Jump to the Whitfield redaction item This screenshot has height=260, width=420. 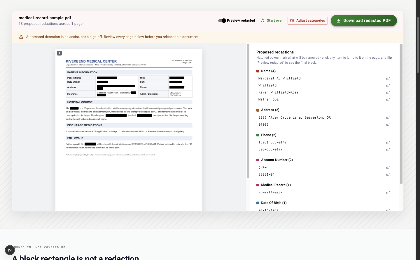pos(324,85)
